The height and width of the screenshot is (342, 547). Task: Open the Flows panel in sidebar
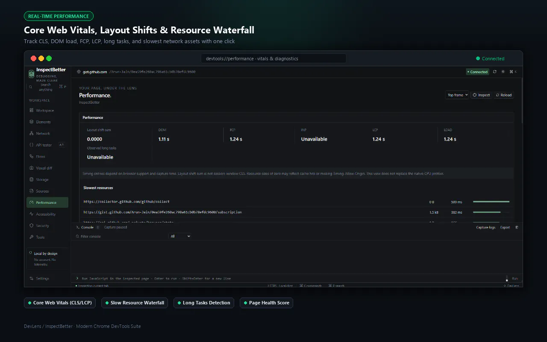coord(47,156)
